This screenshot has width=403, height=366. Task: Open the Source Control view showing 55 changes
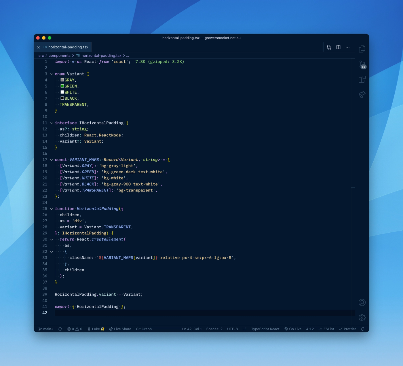(362, 64)
